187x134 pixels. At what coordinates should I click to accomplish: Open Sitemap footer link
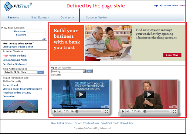[123, 123]
